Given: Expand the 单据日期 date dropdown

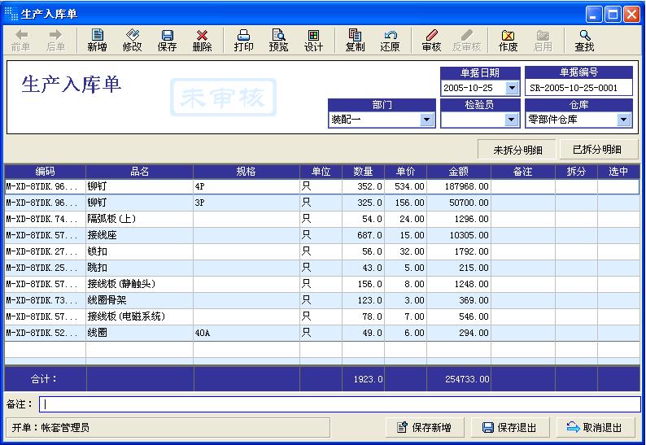Looking at the screenshot, I should coord(512,88).
